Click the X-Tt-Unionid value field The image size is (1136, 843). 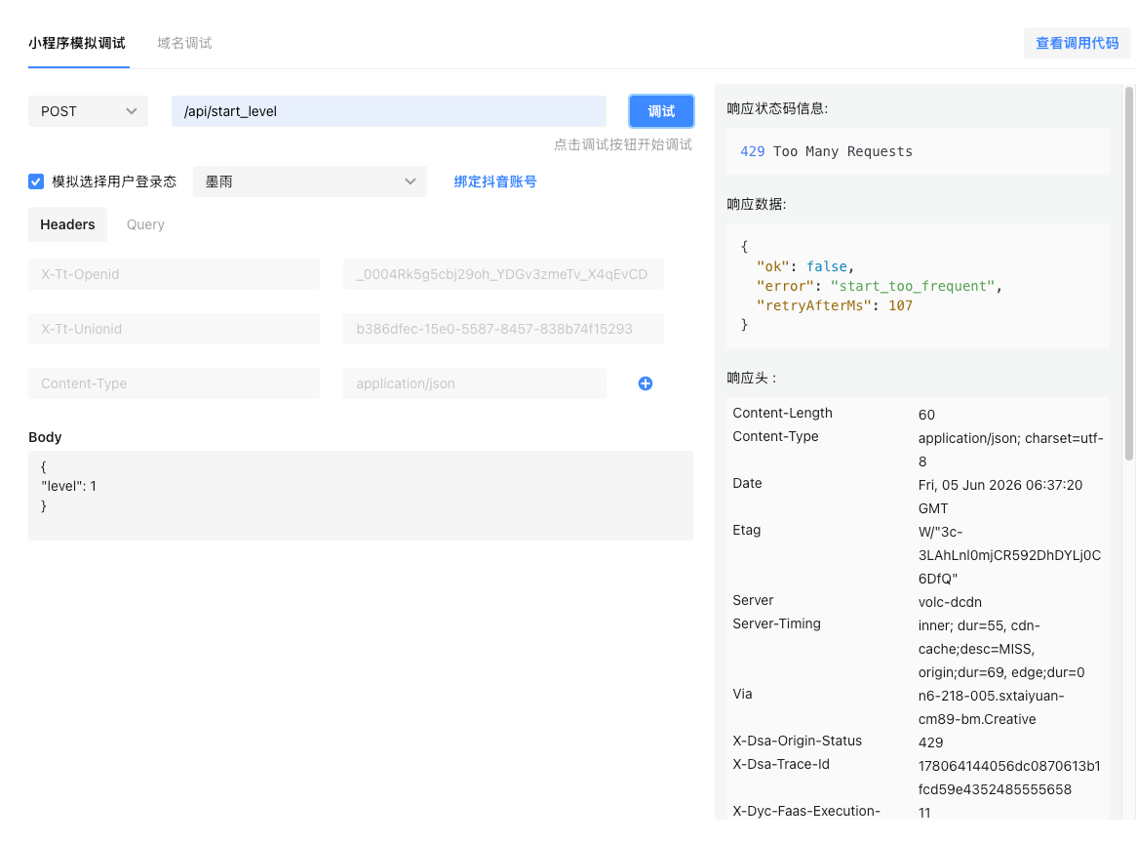click(503, 329)
